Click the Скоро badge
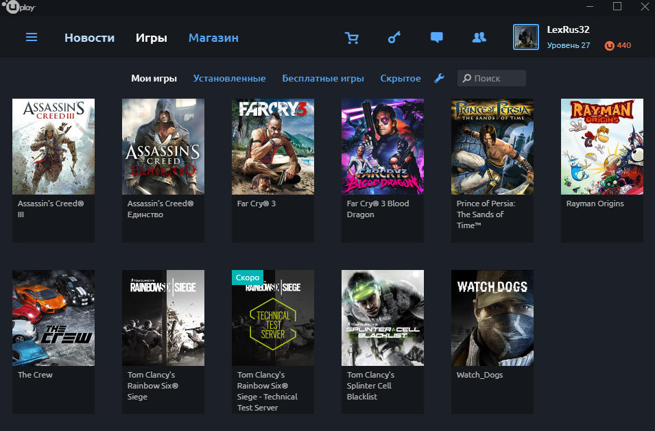Image resolution: width=655 pixels, height=431 pixels. tap(248, 278)
